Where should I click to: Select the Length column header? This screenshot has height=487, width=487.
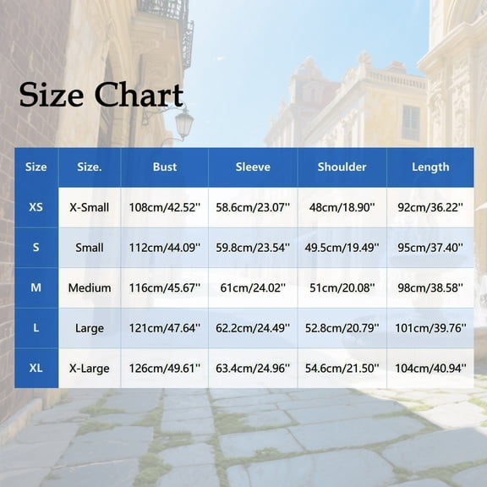430,167
